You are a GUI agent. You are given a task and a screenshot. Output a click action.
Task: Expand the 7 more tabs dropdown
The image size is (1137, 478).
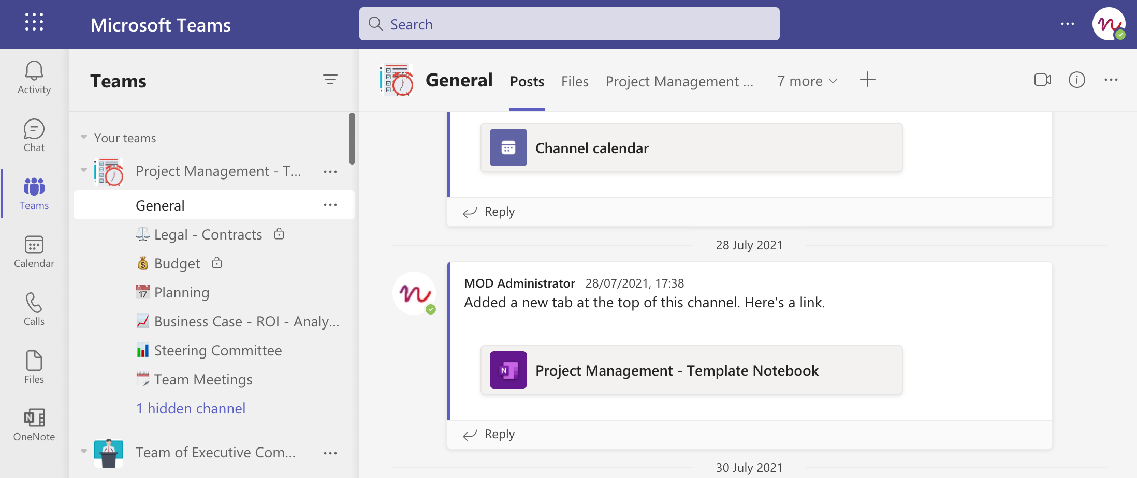807,81
